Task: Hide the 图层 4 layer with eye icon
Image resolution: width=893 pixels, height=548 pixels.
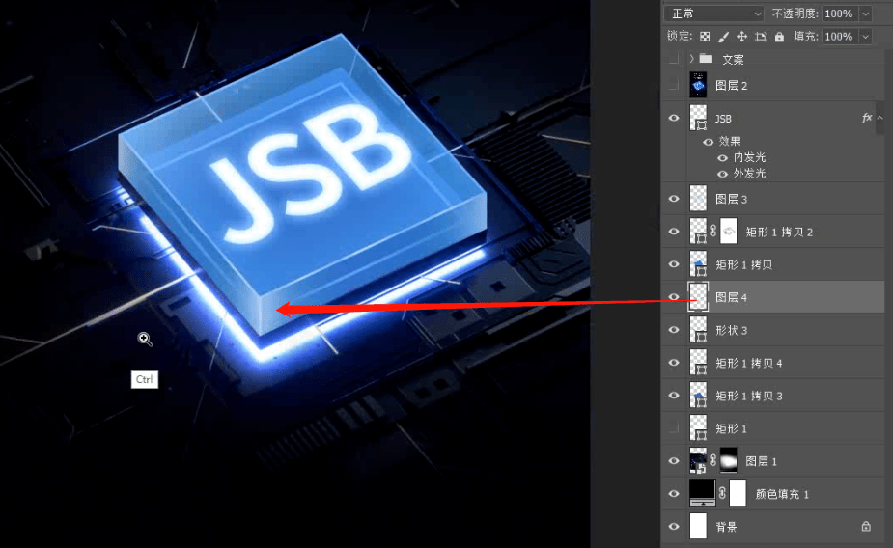Action: tap(674, 297)
